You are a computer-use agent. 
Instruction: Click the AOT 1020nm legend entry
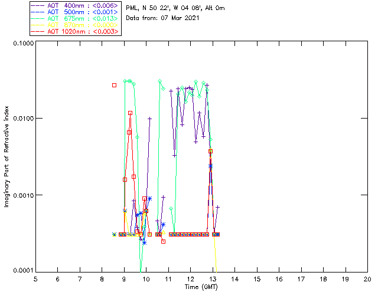tap(75, 31)
